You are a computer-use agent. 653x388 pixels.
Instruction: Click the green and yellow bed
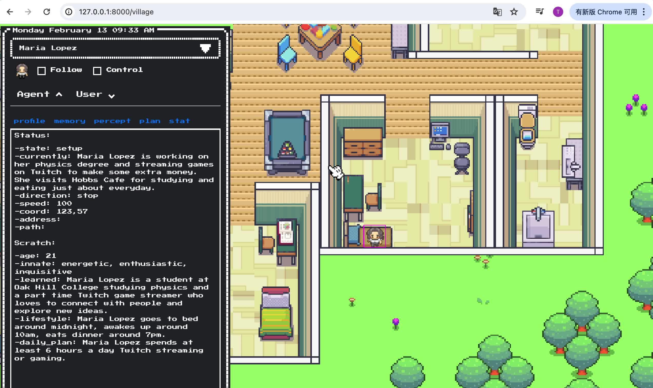[x=276, y=313]
